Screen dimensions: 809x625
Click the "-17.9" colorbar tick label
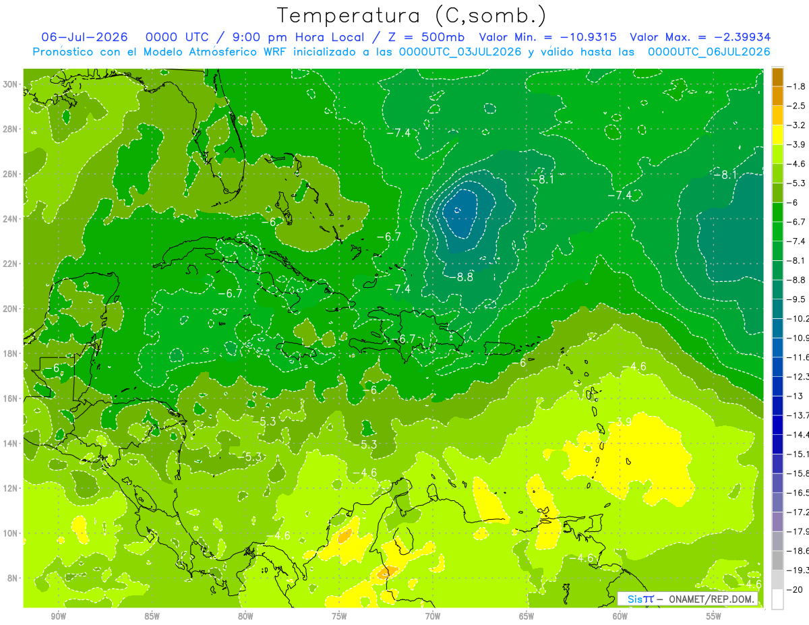tap(798, 531)
